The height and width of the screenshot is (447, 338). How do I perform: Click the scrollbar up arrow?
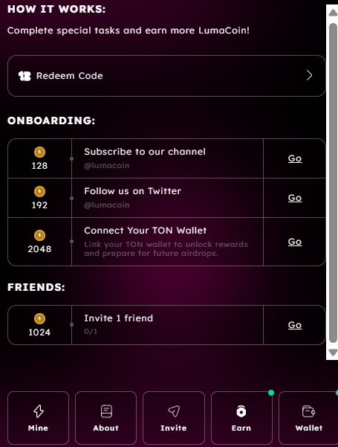coord(333,13)
